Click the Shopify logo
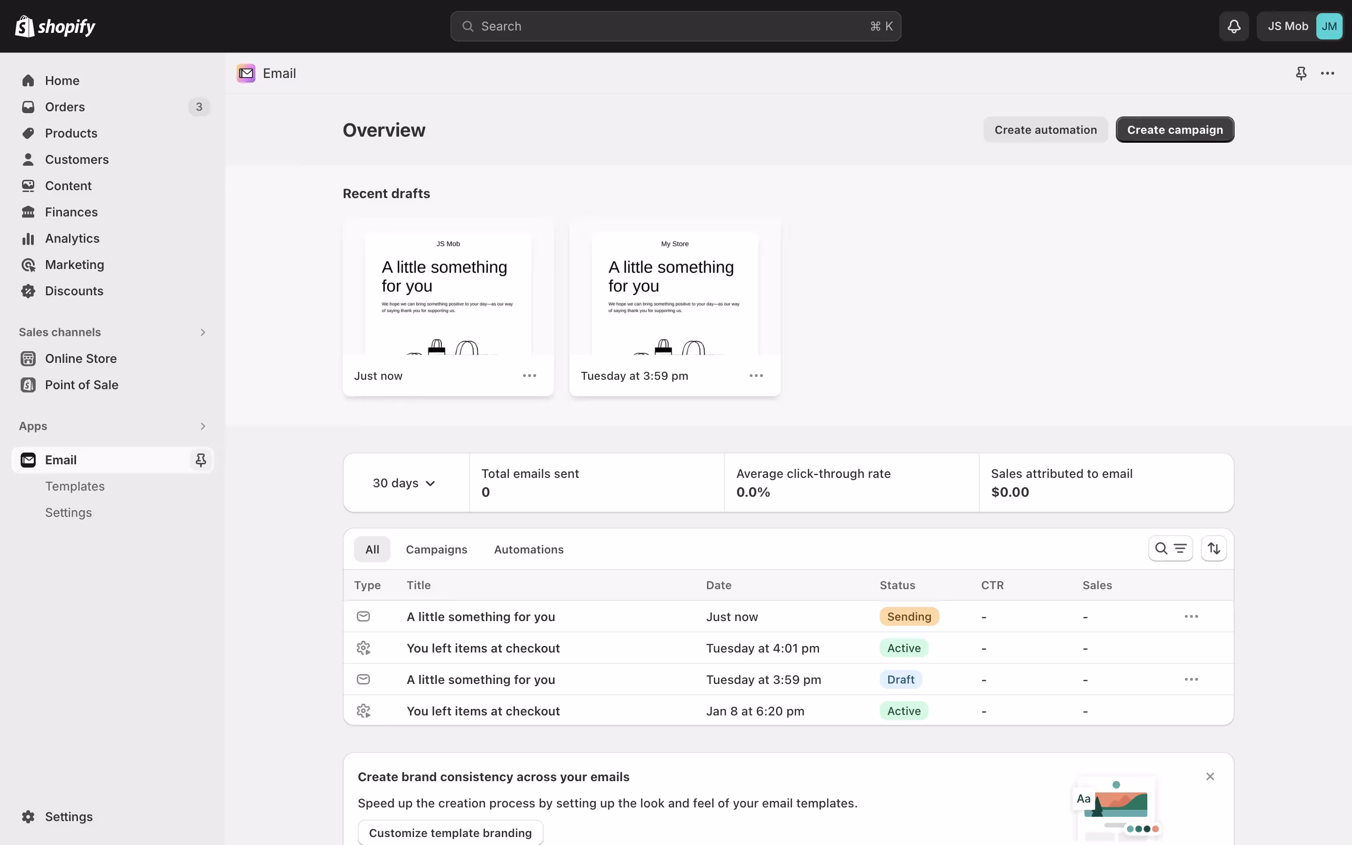1352x845 pixels. pos(55,26)
